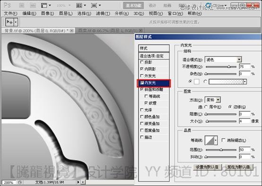Open the Move tool preset picker arrow
This screenshot has height=186, width=262.
click(16, 22)
